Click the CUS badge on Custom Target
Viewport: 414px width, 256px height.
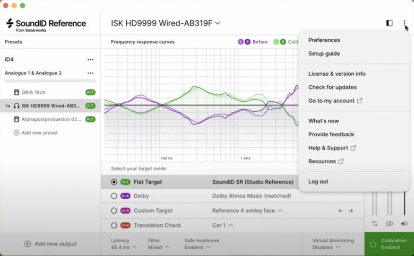[125, 210]
